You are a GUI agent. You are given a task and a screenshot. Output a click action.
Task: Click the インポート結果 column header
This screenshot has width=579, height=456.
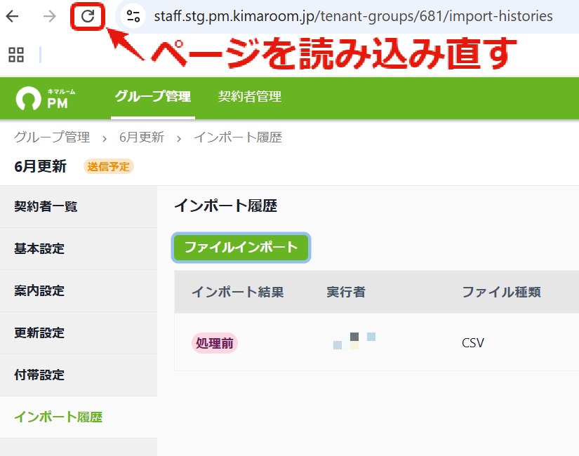pos(238,292)
